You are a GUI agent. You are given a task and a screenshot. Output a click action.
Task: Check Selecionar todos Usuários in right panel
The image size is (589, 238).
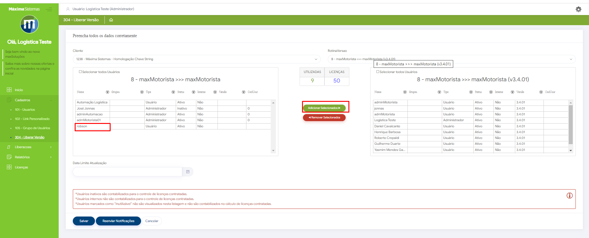(x=378, y=72)
